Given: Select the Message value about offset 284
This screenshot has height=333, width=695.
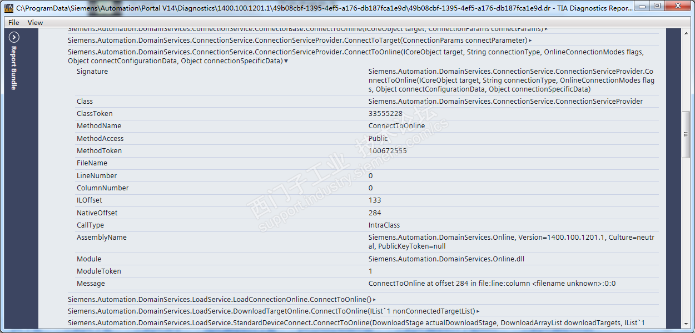Looking at the screenshot, I should point(492,284).
